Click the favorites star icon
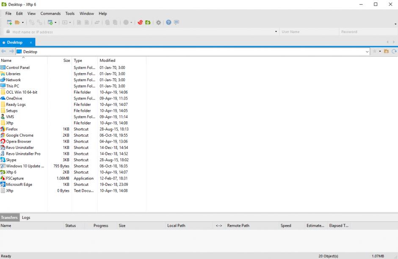 pyautogui.click(x=375, y=52)
